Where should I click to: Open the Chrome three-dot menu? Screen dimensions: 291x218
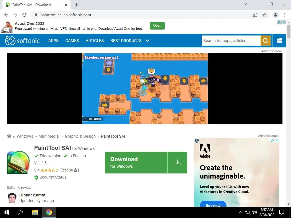pos(285,15)
